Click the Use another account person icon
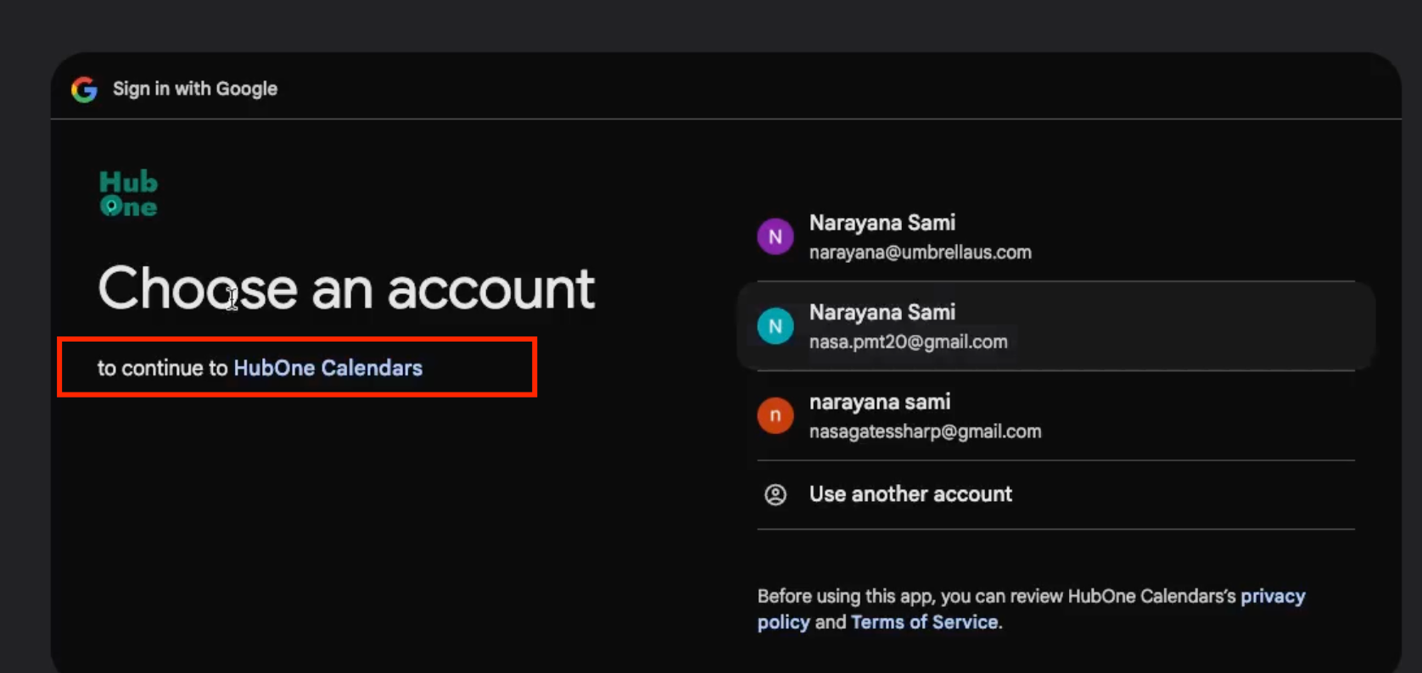Viewport: 1422px width, 673px height. 775,494
